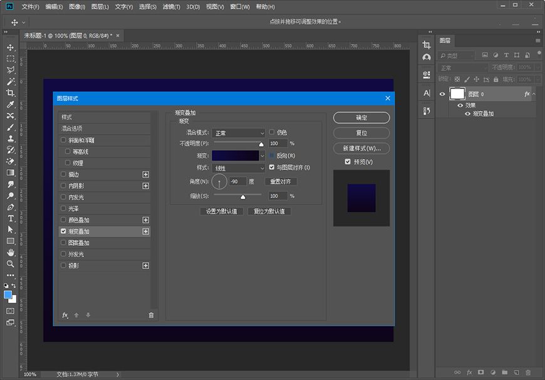Select the Rectangular Marquee tool
545x380 pixels.
point(11,59)
